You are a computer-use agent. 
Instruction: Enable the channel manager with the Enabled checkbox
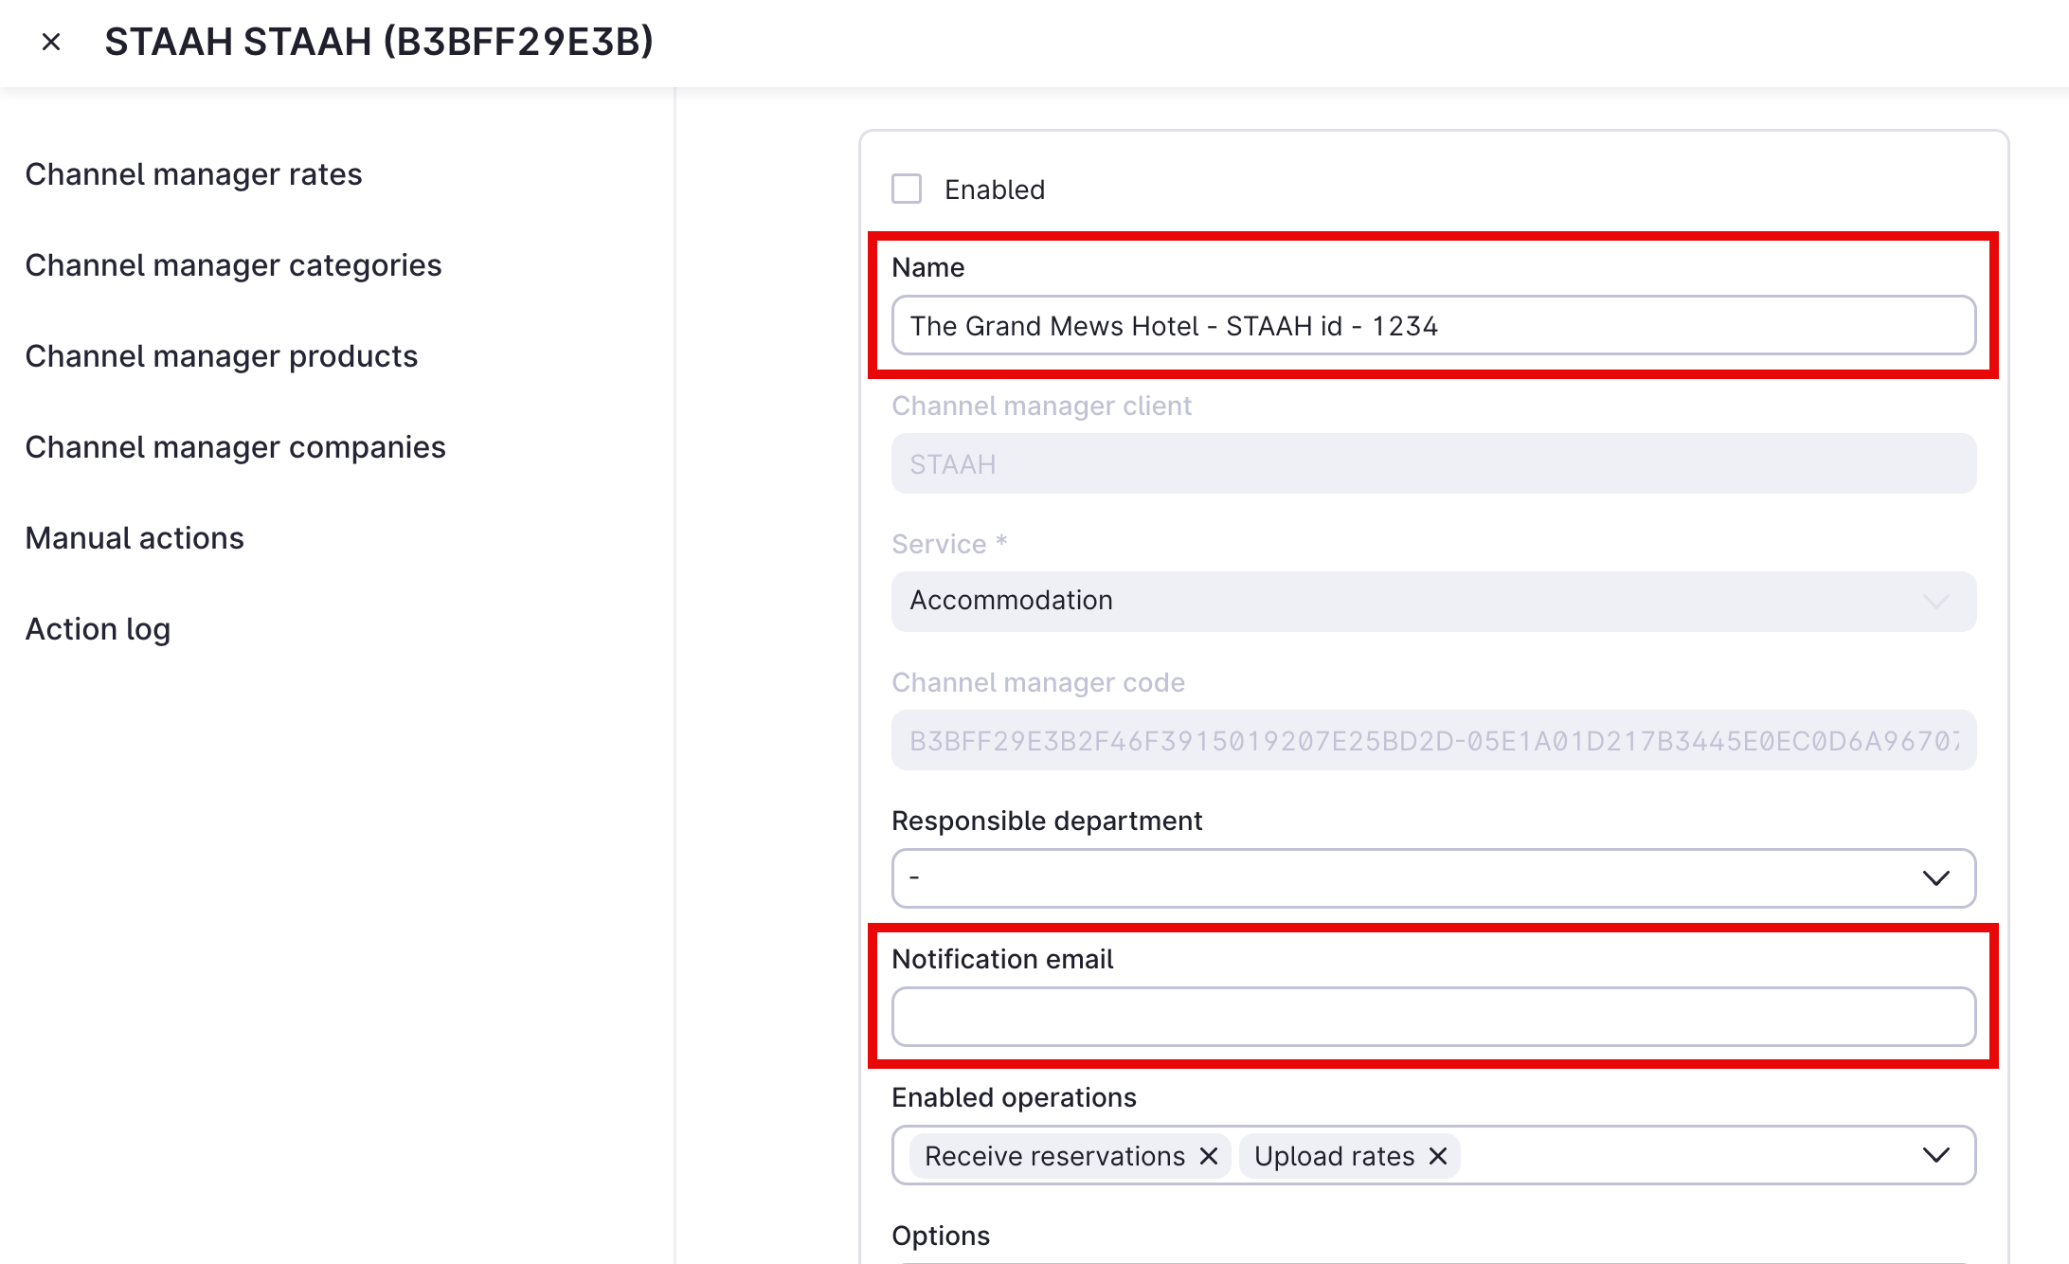coord(907,189)
